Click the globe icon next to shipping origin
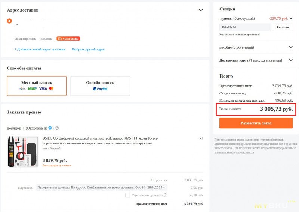Screen dimensions: 299x212 coord(50,128)
